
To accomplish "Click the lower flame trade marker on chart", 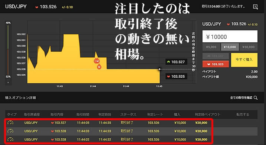I will pyautogui.click(x=99, y=67).
